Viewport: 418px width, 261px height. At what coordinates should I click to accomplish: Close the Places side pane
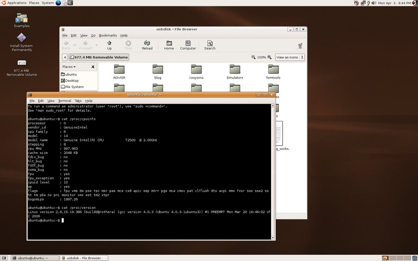pos(93,67)
